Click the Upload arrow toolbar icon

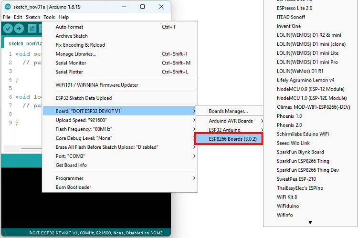20,29
